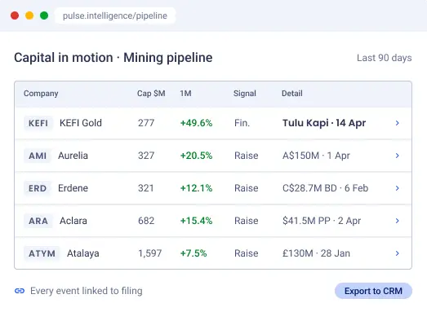Open KEFI Gold row chevron arrow

click(x=397, y=123)
